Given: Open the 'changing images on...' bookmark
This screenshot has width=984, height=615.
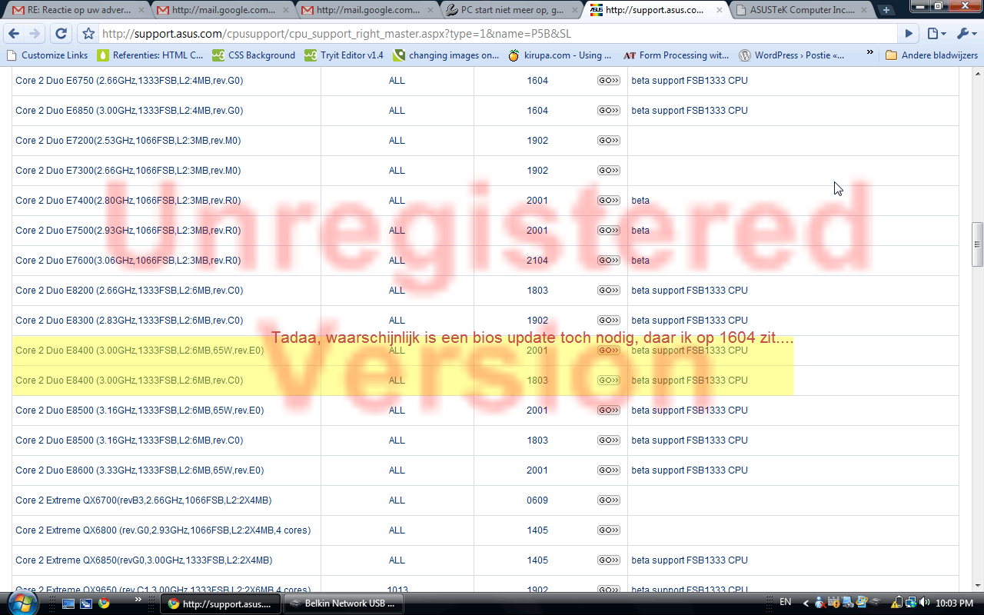Looking at the screenshot, I should click(x=446, y=55).
